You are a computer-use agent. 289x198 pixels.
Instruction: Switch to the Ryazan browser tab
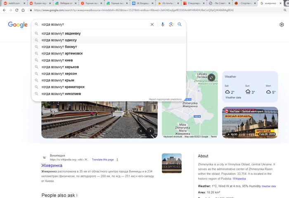tap(40, 3)
